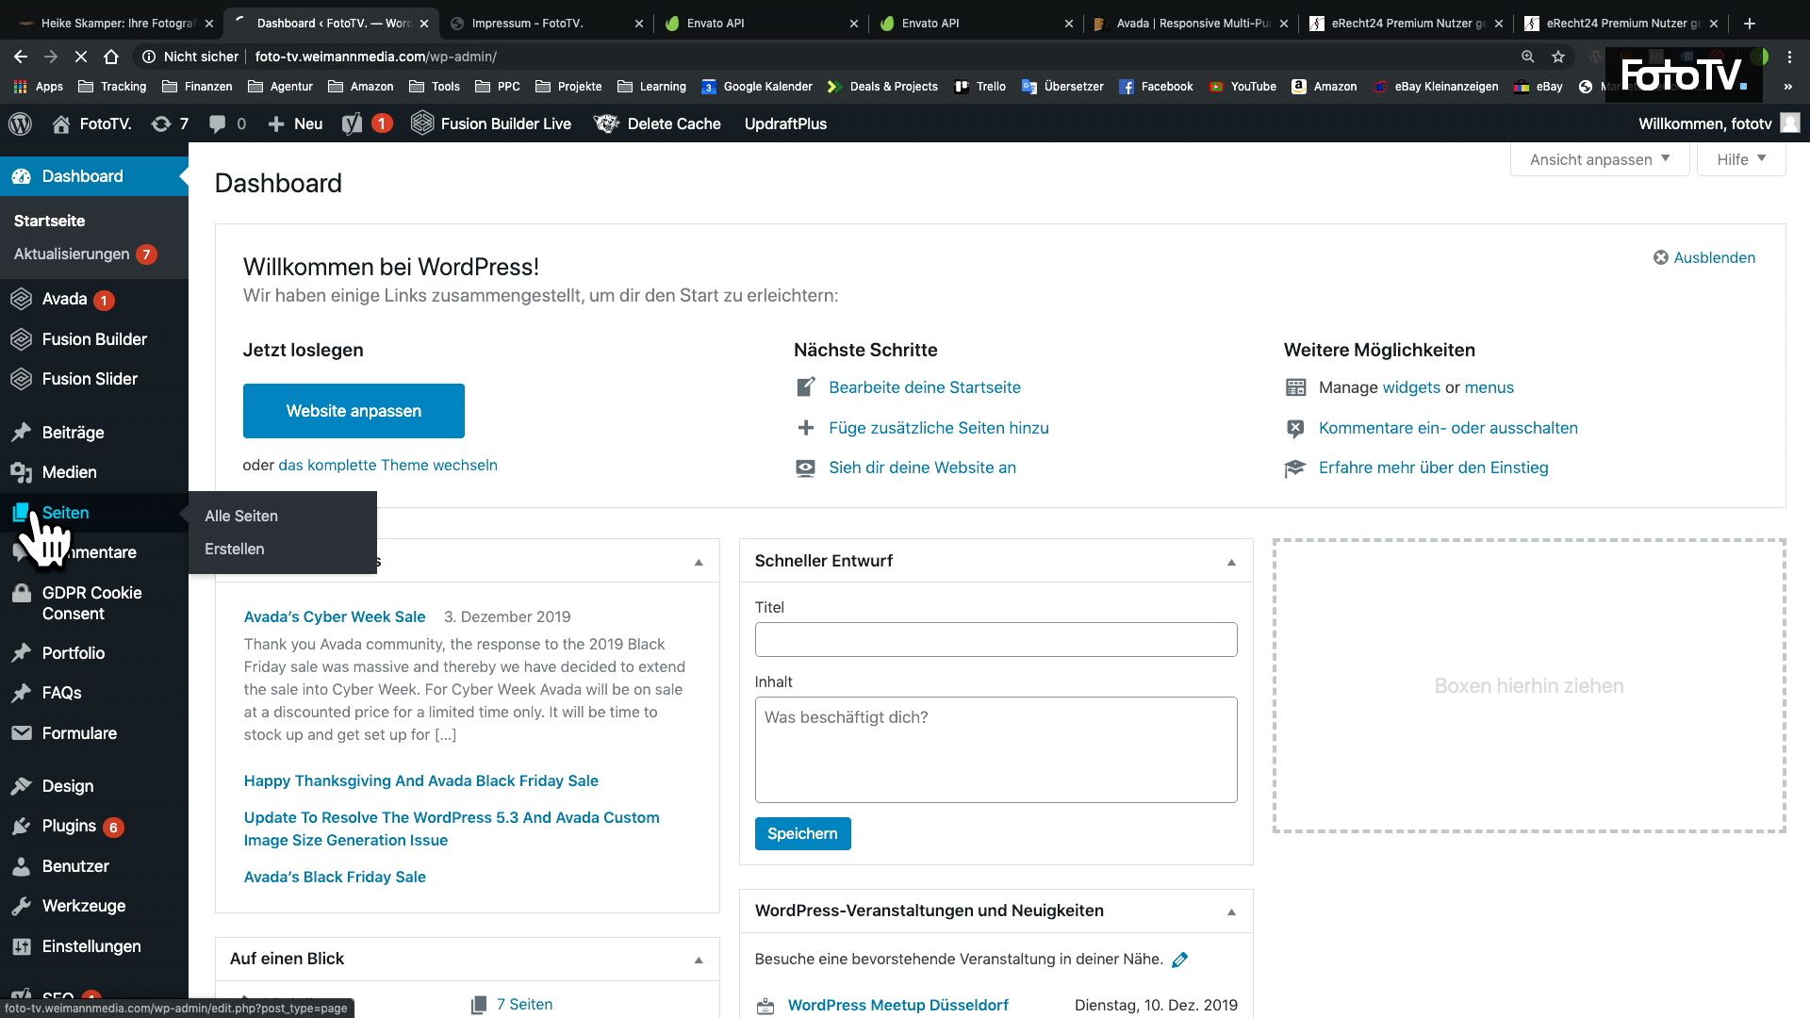
Task: Open Happy Thanksgiving And Avada Black Friday Sale
Action: tap(421, 780)
